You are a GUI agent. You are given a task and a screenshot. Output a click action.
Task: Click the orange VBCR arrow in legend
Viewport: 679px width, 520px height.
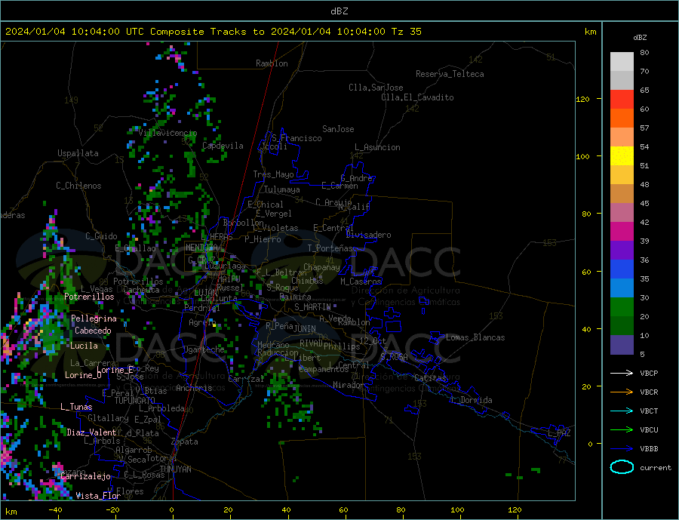click(x=622, y=392)
